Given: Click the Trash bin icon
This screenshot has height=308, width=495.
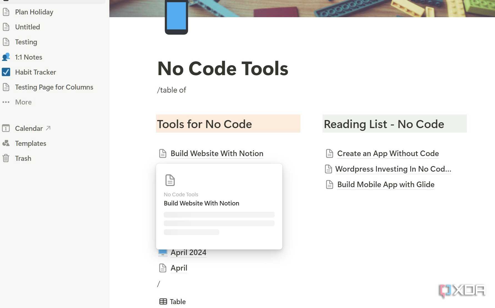Looking at the screenshot, I should [6, 158].
